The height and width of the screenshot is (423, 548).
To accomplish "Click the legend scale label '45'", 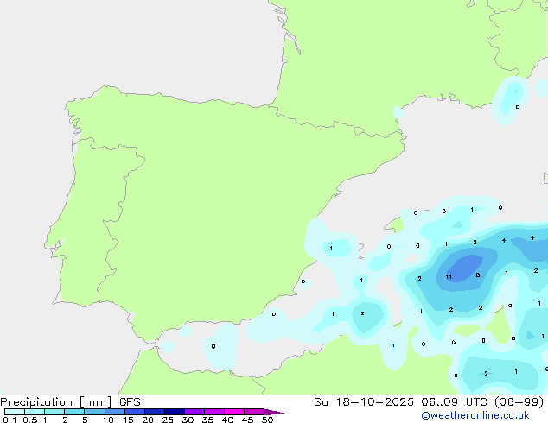I will point(247,420).
